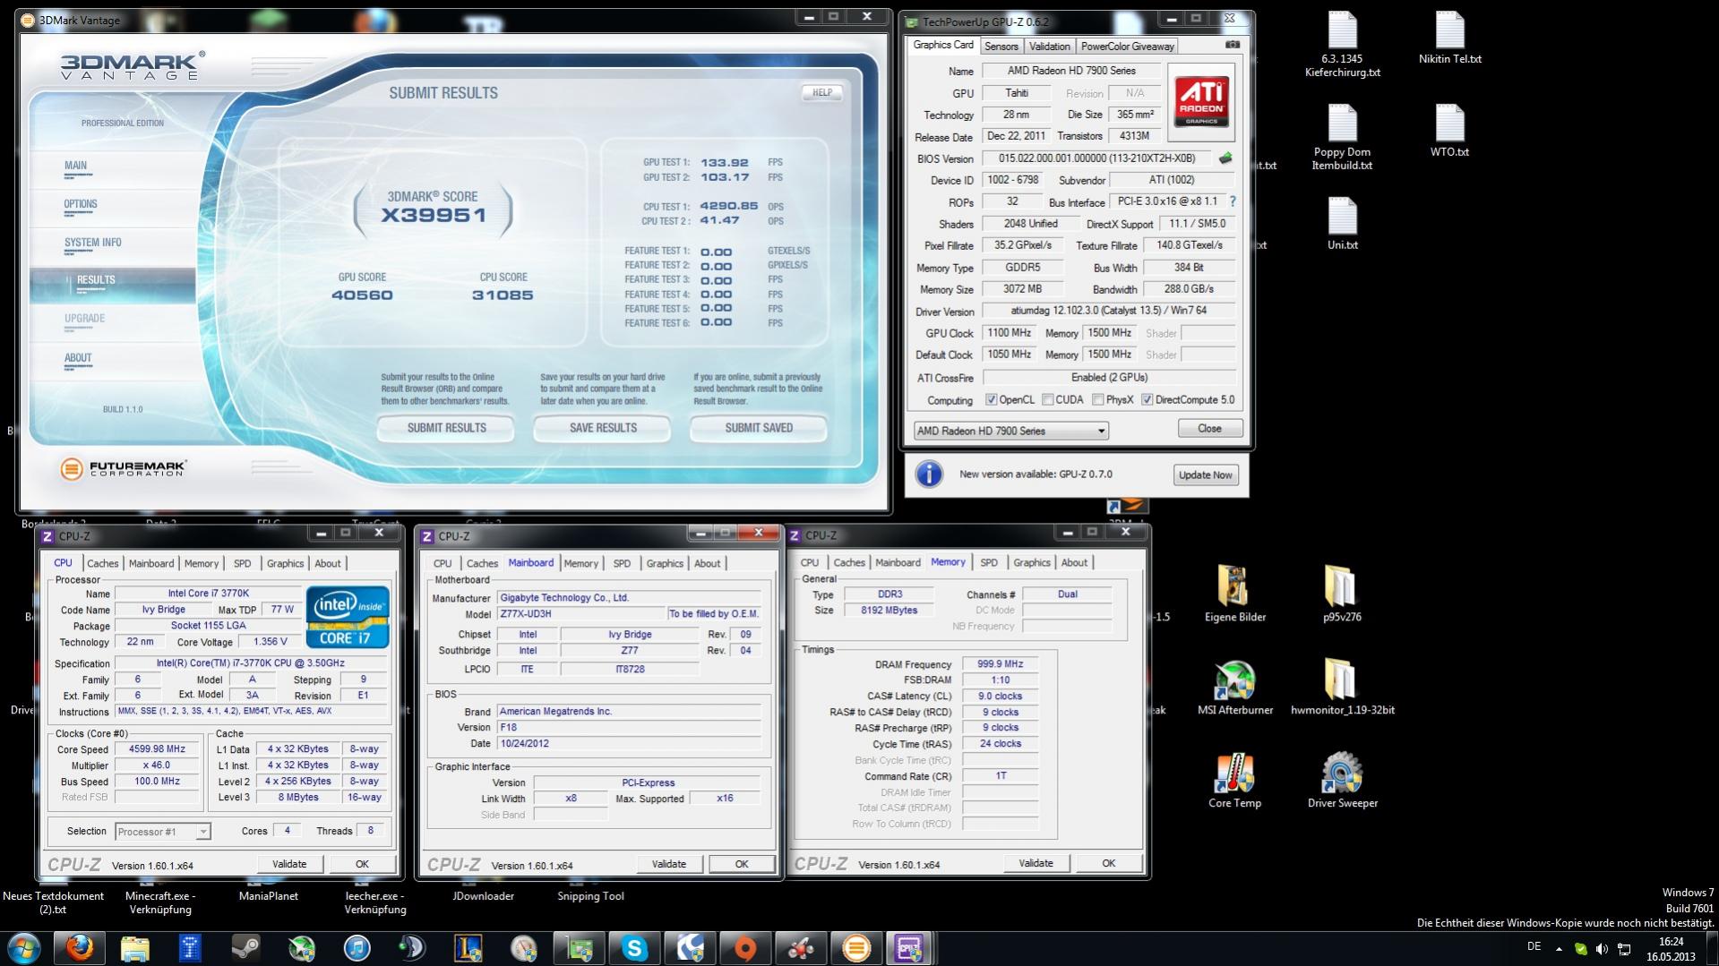This screenshot has height=966, width=1719.
Task: Click the Origin taskbar icon
Action: 745,948
